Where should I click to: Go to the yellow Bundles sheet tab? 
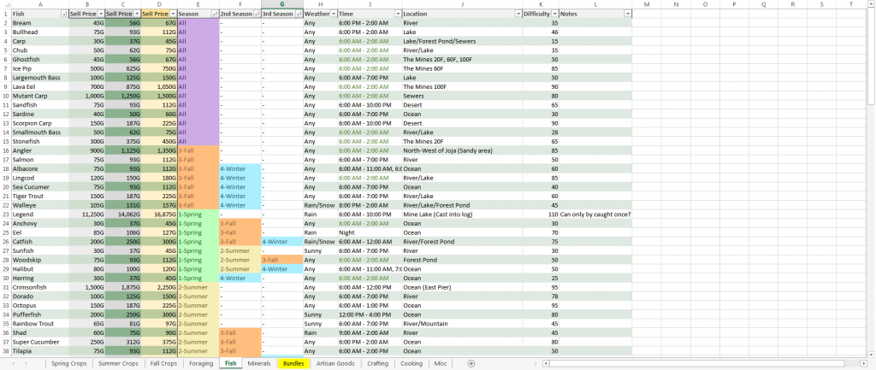pos(293,363)
